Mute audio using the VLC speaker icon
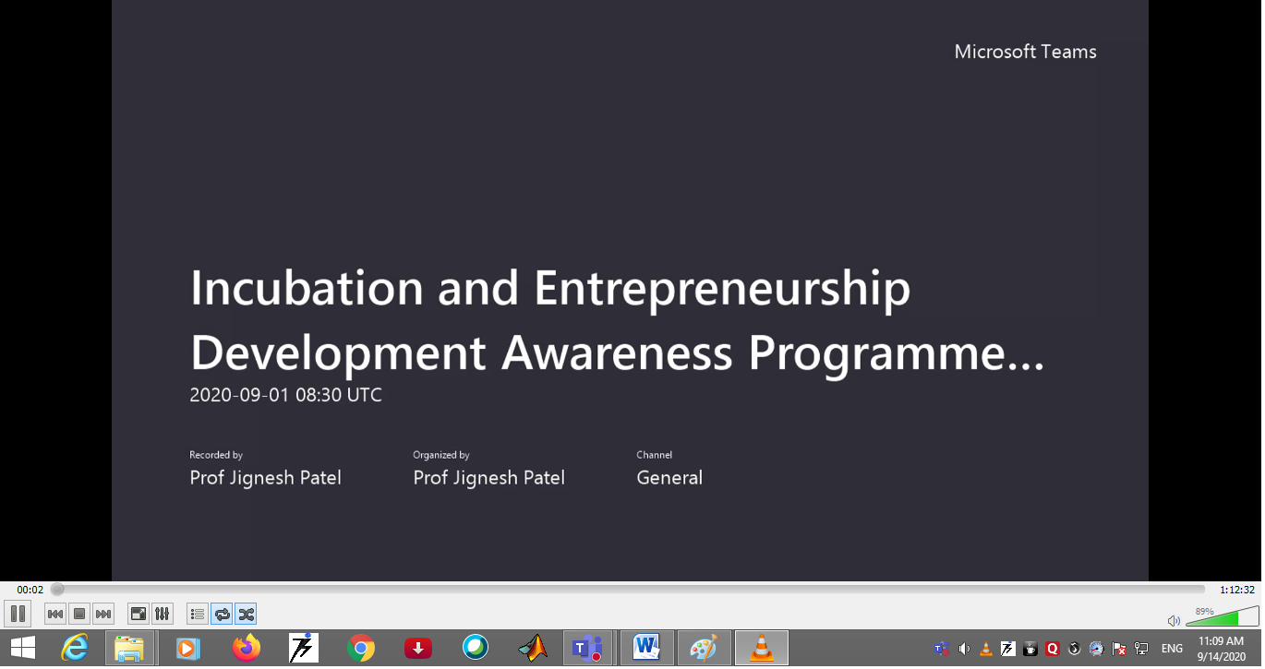 pyautogui.click(x=1173, y=621)
